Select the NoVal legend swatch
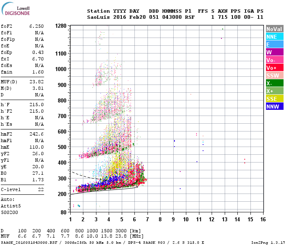The width and height of the screenshot is (286, 245). (275, 29)
